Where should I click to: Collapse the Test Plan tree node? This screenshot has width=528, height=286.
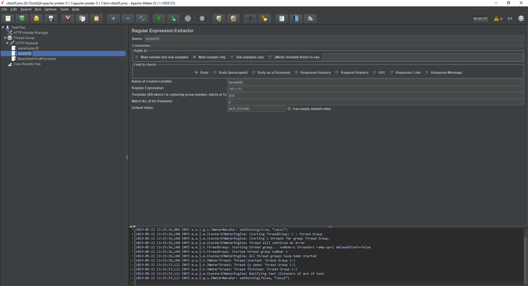[x=3, y=28]
